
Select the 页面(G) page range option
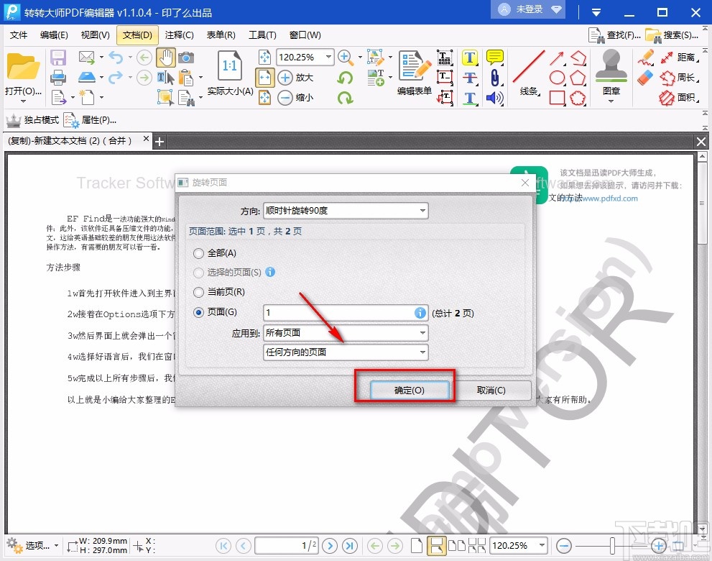198,313
